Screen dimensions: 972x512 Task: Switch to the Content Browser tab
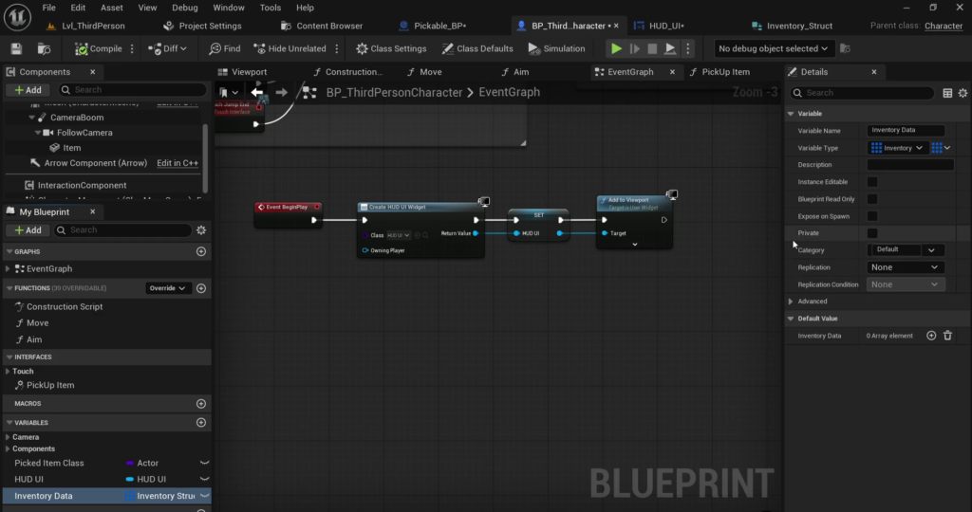(323, 26)
